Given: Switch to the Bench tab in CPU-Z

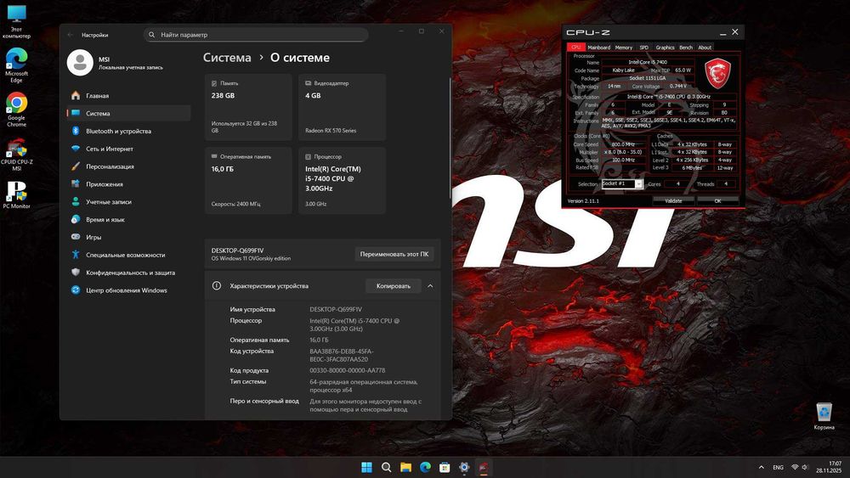Looking at the screenshot, I should tap(686, 48).
